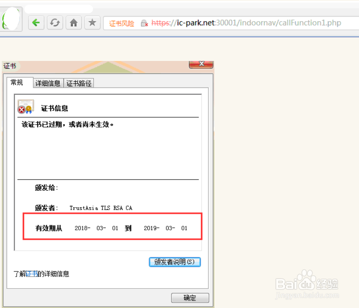The width and height of the screenshot is (359, 308).
Task: Bookmark the page with star icon
Action: 92,23
